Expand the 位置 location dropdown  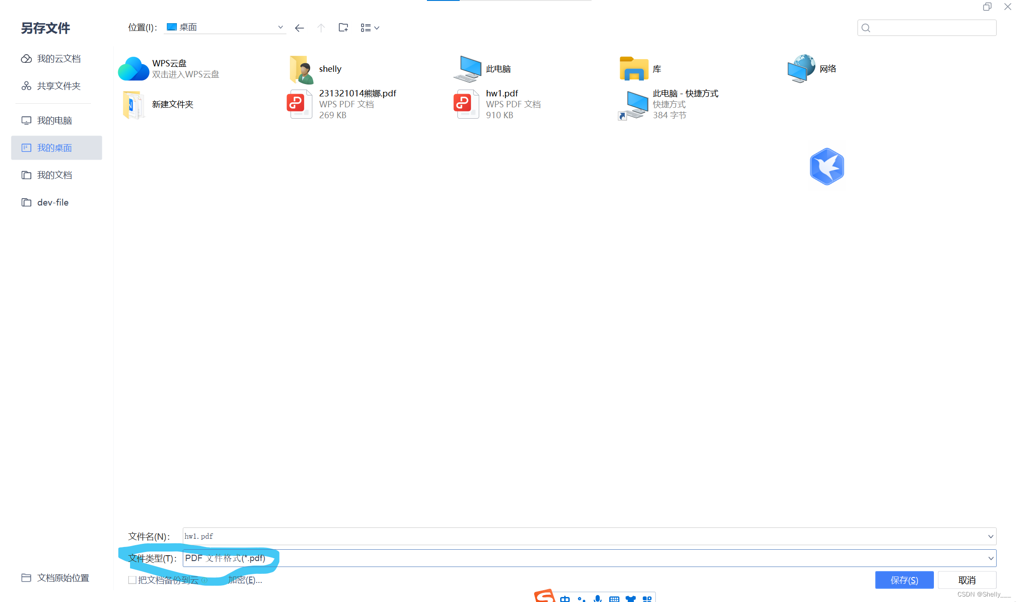280,27
